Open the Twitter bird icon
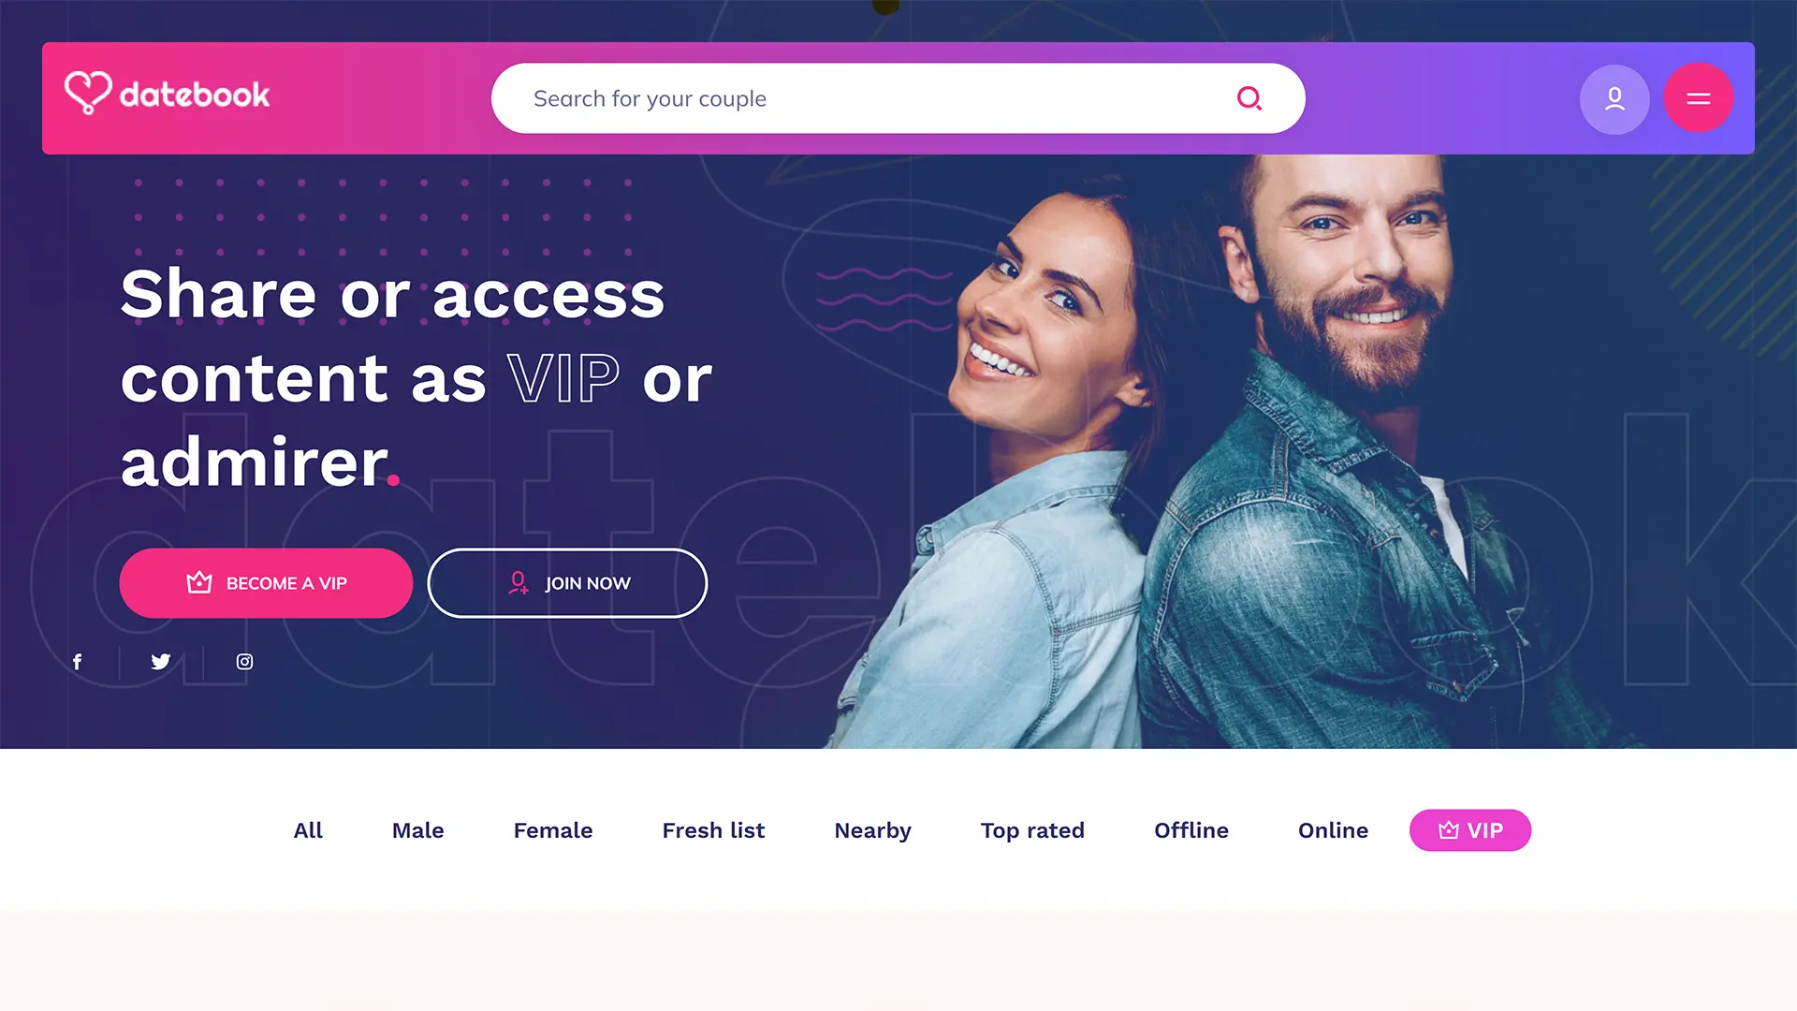This screenshot has width=1797, height=1011. coord(161,662)
